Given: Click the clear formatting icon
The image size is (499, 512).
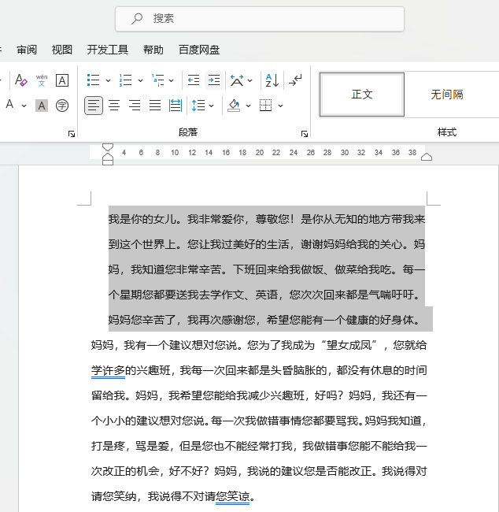Looking at the screenshot, I should 21,80.
